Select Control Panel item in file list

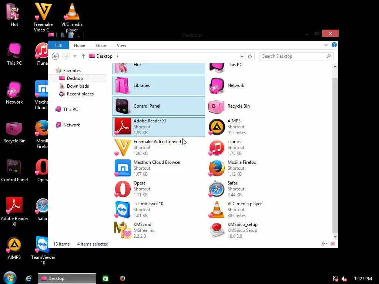coord(158,106)
